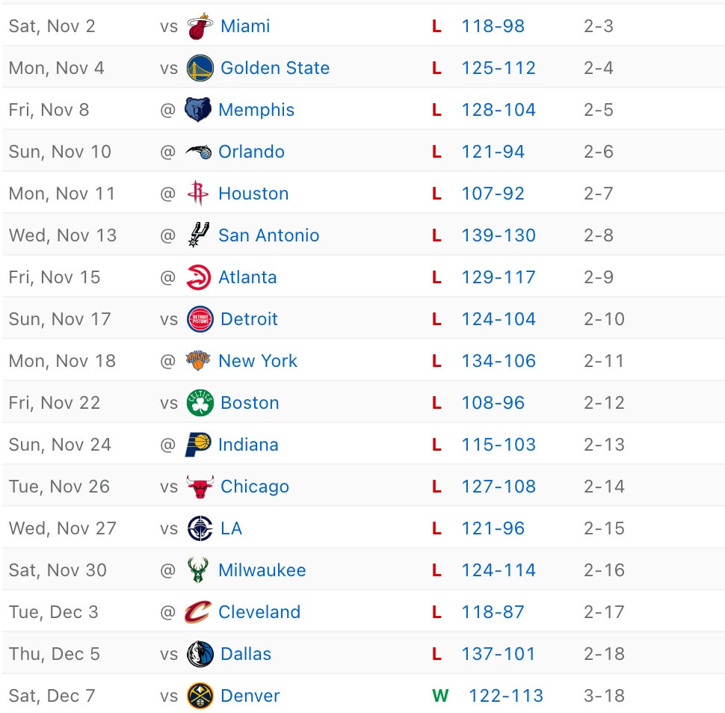View the 134-106 New York game result
This screenshot has width=725, height=713.
click(499, 361)
